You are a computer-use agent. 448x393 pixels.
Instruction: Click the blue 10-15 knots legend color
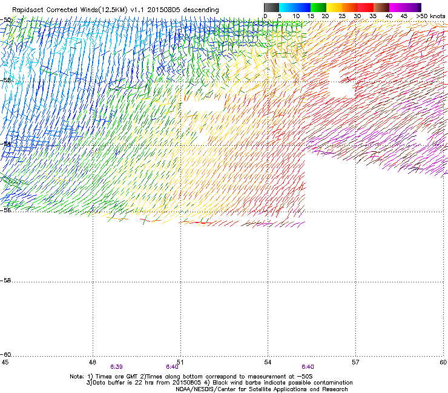click(x=303, y=7)
